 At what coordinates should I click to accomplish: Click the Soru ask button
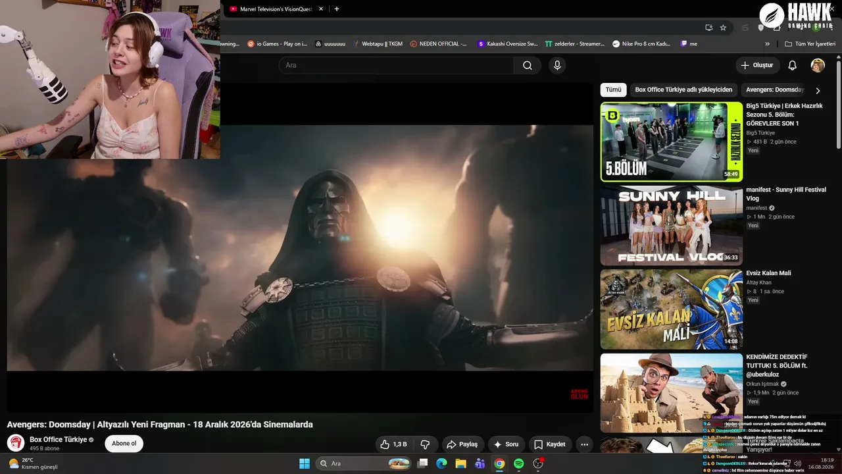(507, 444)
